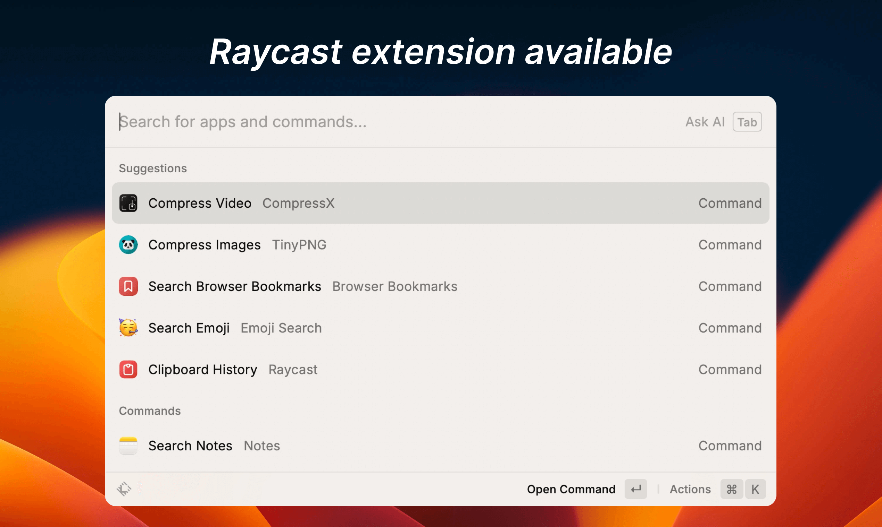
Task: Click the red Clipboard History icon
Action: tap(128, 369)
